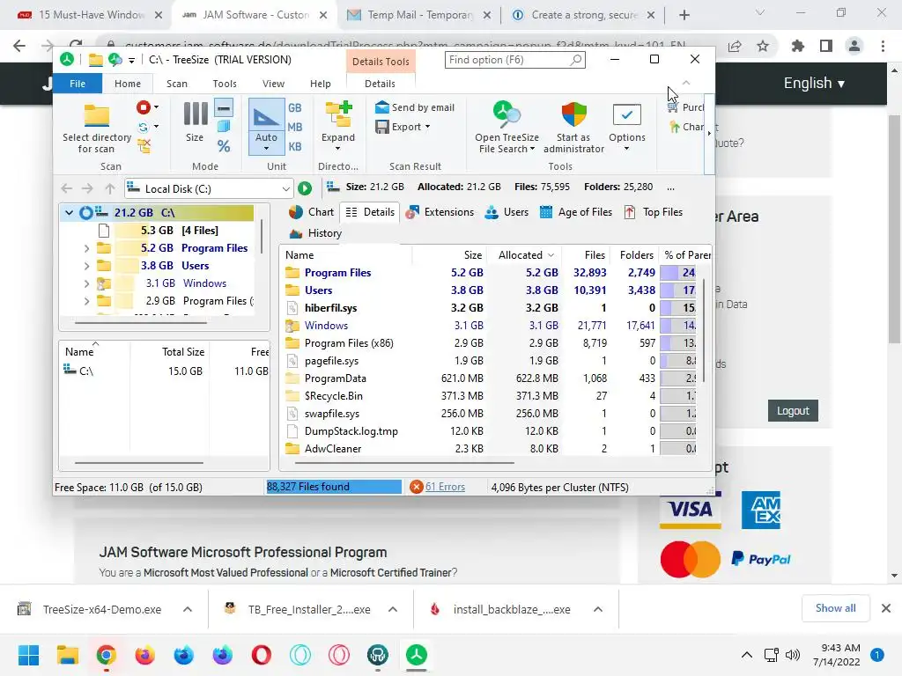Viewport: 902px width, 676px height.
Task: Stop the scan with the red stop icon
Action: pos(144,107)
